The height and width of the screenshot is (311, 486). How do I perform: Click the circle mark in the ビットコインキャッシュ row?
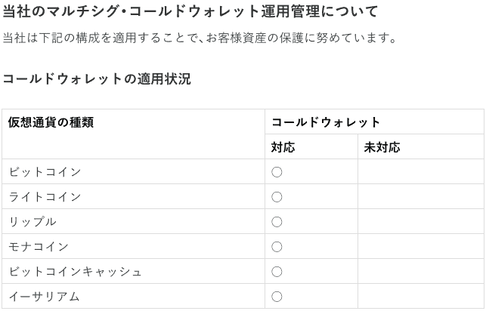(277, 272)
